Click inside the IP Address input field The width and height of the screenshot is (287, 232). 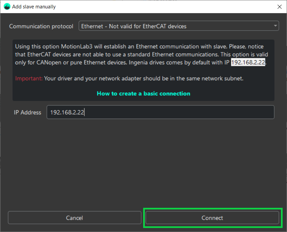160,112
